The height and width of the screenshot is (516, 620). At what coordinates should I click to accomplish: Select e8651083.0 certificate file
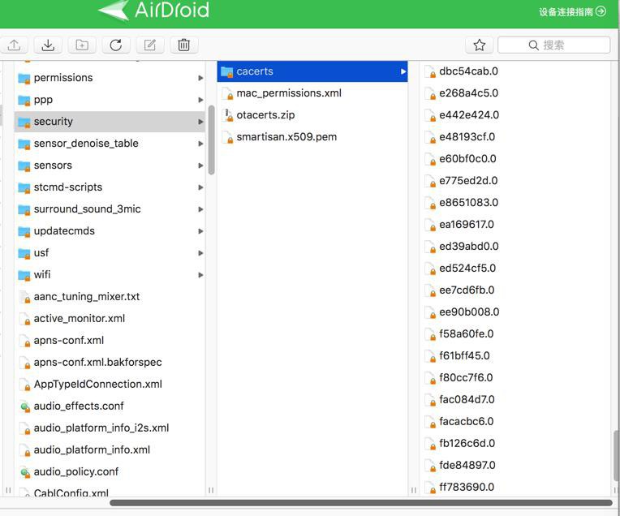(x=515, y=203)
